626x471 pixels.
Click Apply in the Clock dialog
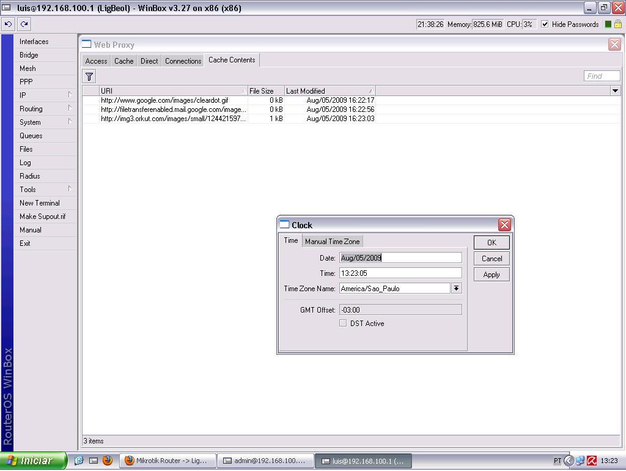[492, 275]
